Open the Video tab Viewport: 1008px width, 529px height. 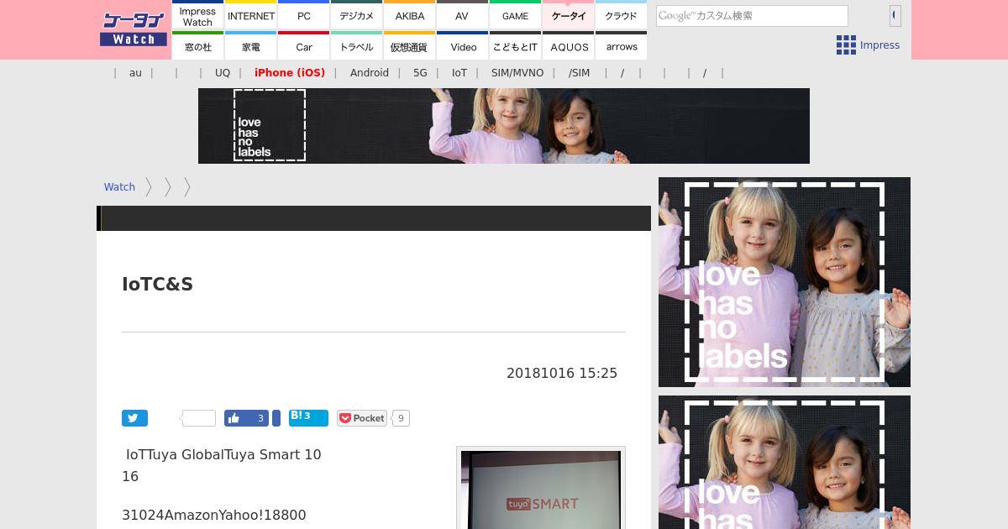coord(463,46)
